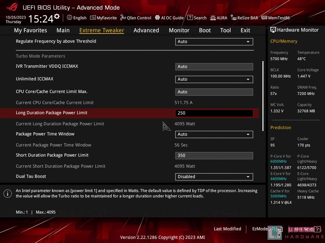Image resolution: width=325 pixels, height=243 pixels.
Task: Open the Unlimited ICCMAX dropdown
Action: (214, 79)
